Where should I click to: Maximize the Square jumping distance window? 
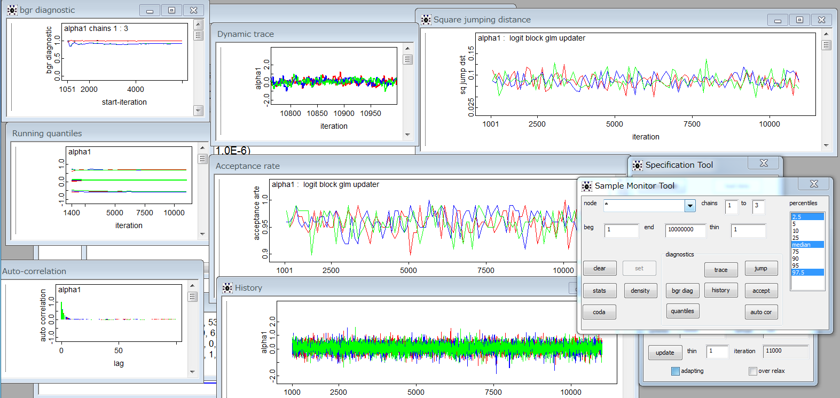coord(799,20)
